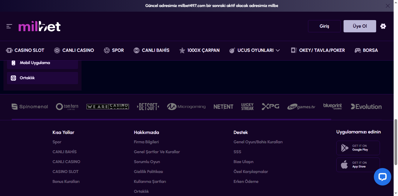The image size is (398, 196).
Task: Open the CANLI CASINO footer link
Action: (x=66, y=162)
